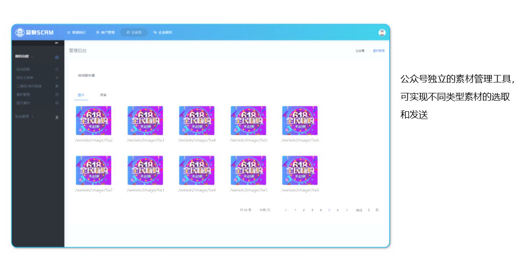Expand the 粉丝管理 sidebar section
The height and width of the screenshot is (280, 524).
click(x=32, y=117)
